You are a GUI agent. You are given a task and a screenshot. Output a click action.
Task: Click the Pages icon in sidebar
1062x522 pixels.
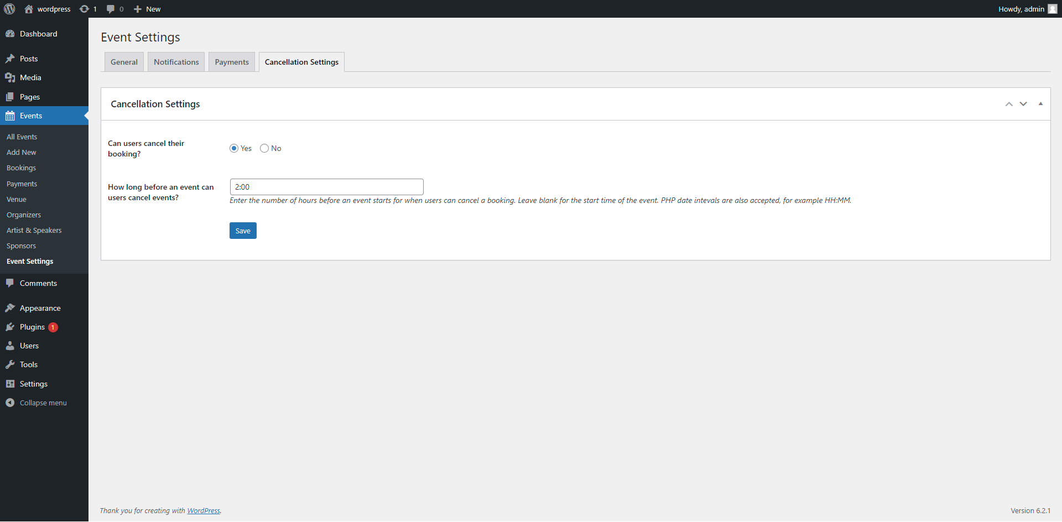pyautogui.click(x=10, y=97)
